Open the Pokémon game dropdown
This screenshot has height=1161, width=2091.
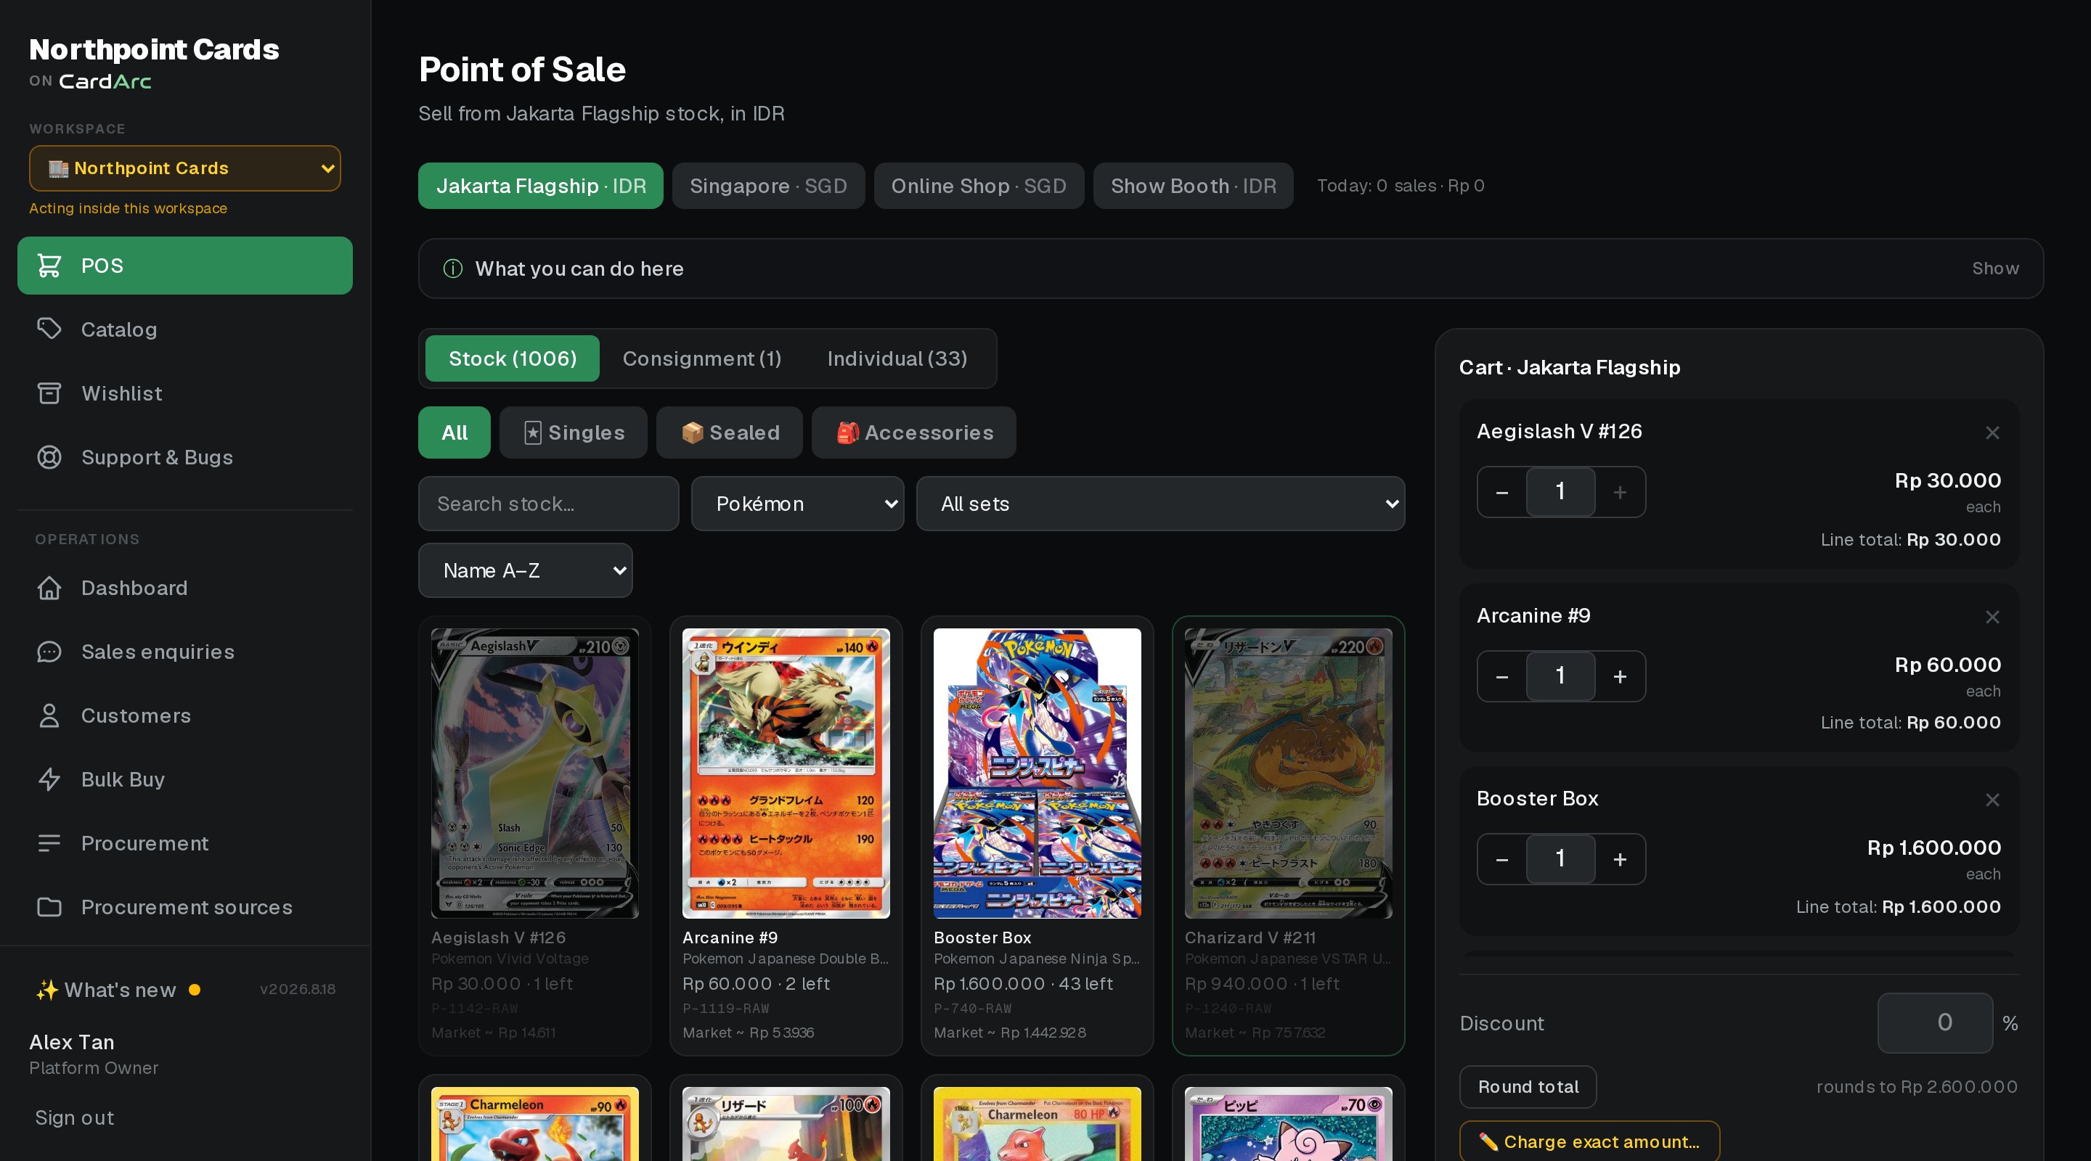797,504
